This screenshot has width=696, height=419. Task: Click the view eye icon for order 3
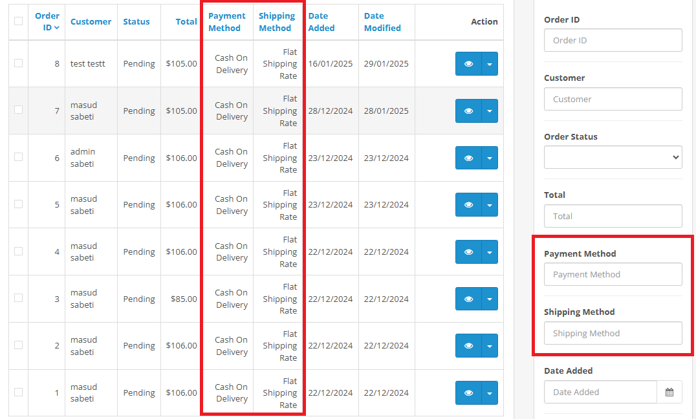coord(468,299)
